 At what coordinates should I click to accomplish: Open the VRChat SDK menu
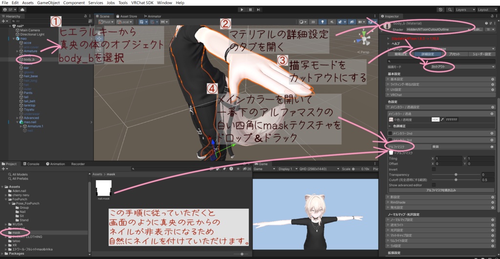click(x=143, y=2)
